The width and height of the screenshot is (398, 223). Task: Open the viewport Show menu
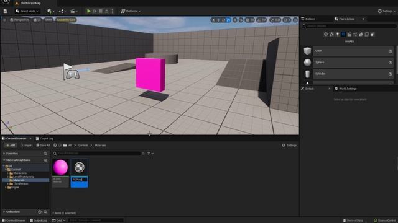pyautogui.click(x=49, y=20)
